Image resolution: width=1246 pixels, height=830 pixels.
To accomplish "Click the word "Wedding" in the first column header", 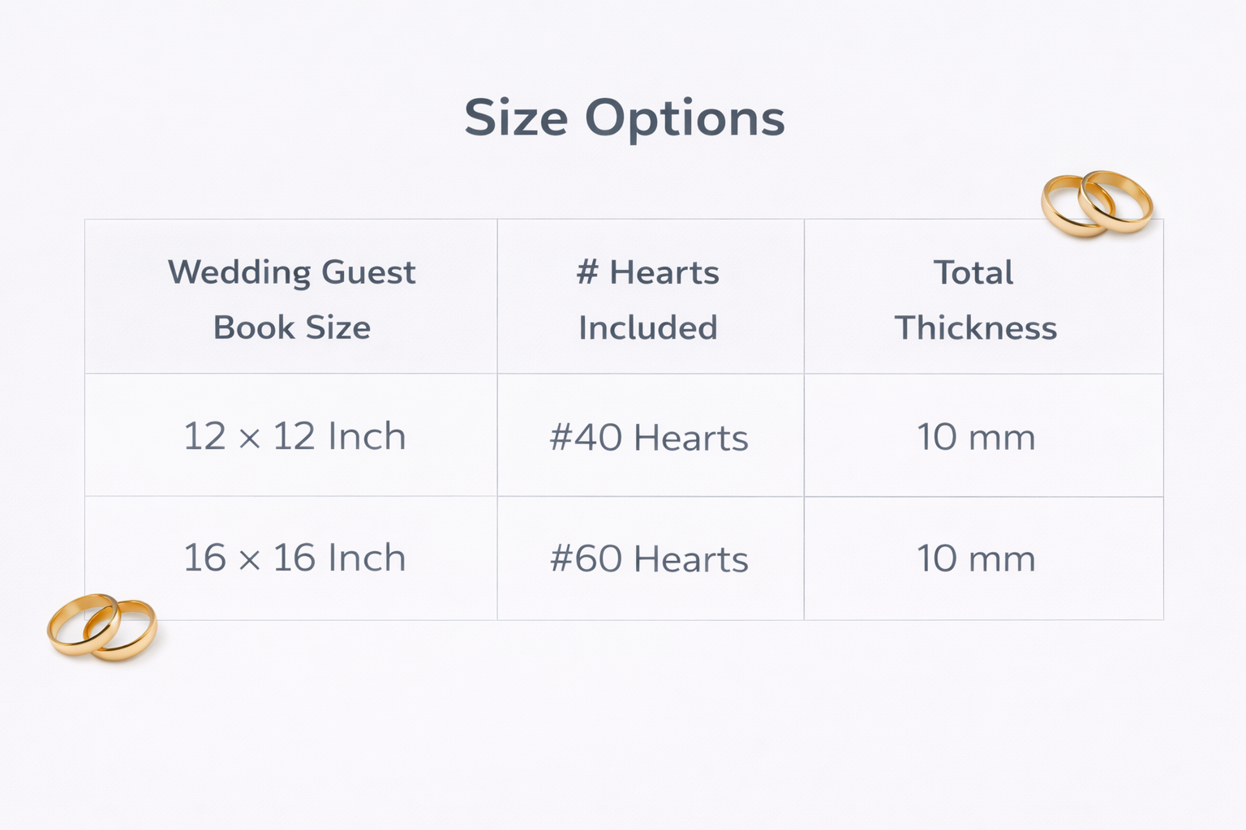I will point(239,272).
